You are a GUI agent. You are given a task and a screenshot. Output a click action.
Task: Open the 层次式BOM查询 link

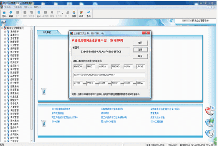pyautogui.click(x=108, y=122)
